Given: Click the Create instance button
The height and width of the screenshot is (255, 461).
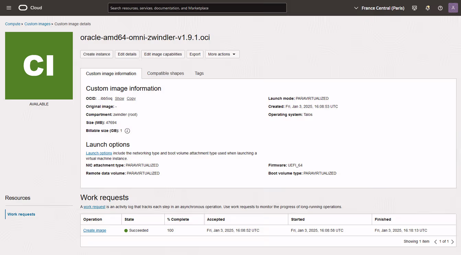Looking at the screenshot, I should click(x=96, y=54).
